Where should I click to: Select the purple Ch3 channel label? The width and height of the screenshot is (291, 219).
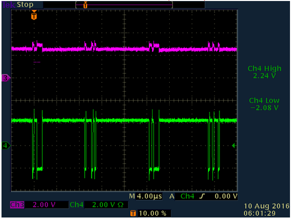[17, 205]
